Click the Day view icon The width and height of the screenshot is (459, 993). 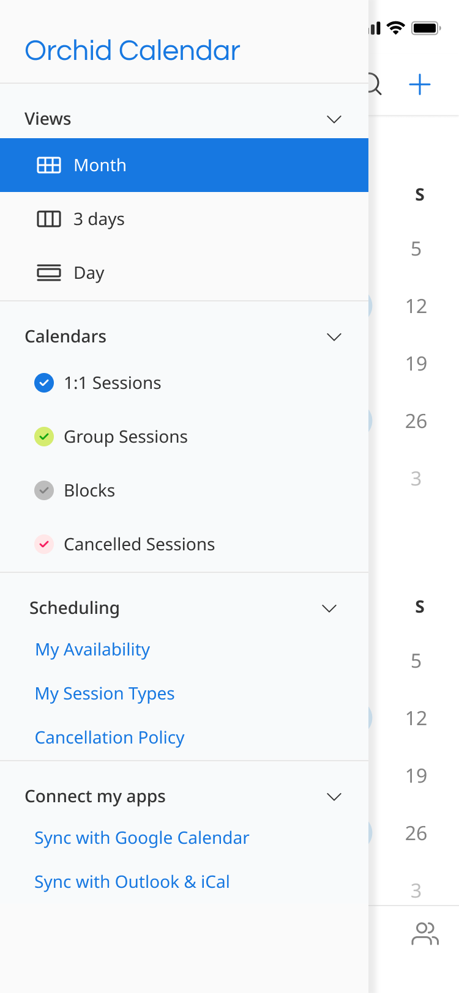click(x=49, y=273)
